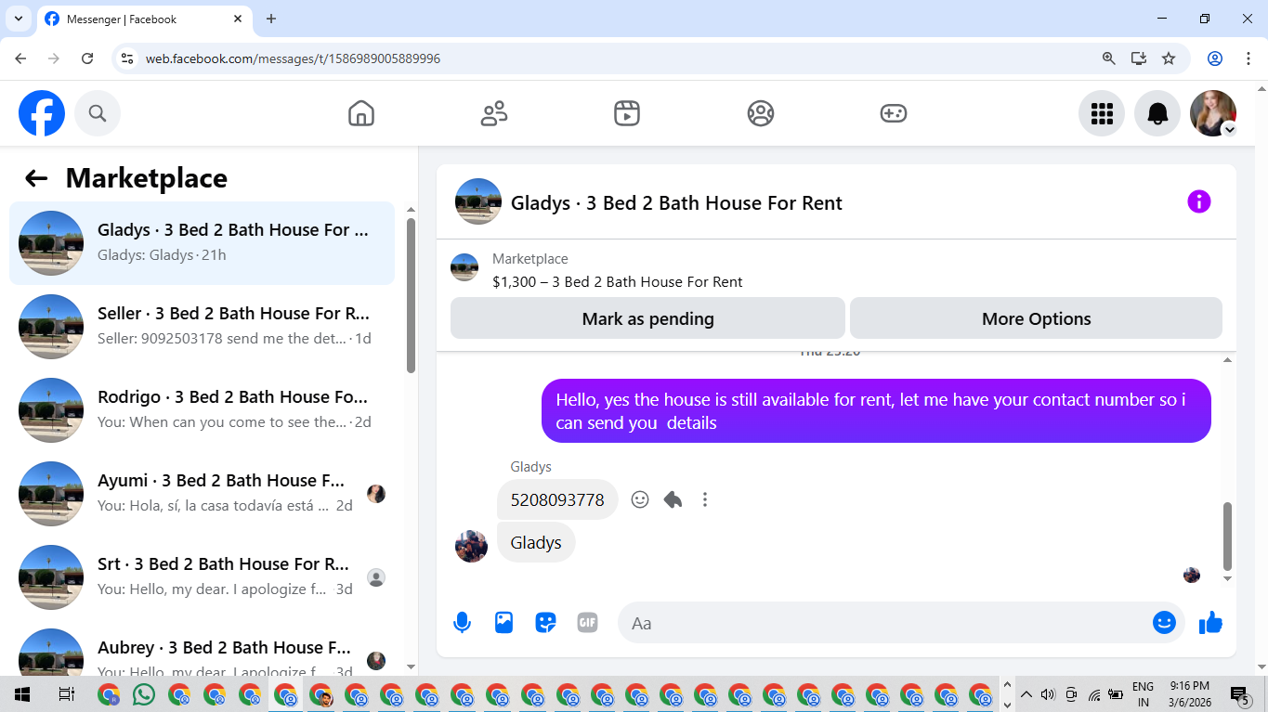Select the 5208093778 message text

pos(557,499)
